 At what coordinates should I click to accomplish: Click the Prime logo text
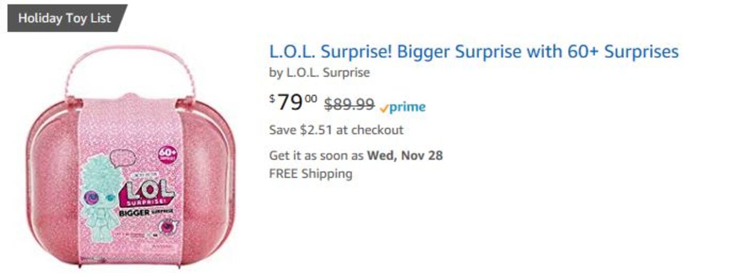[x=407, y=107]
